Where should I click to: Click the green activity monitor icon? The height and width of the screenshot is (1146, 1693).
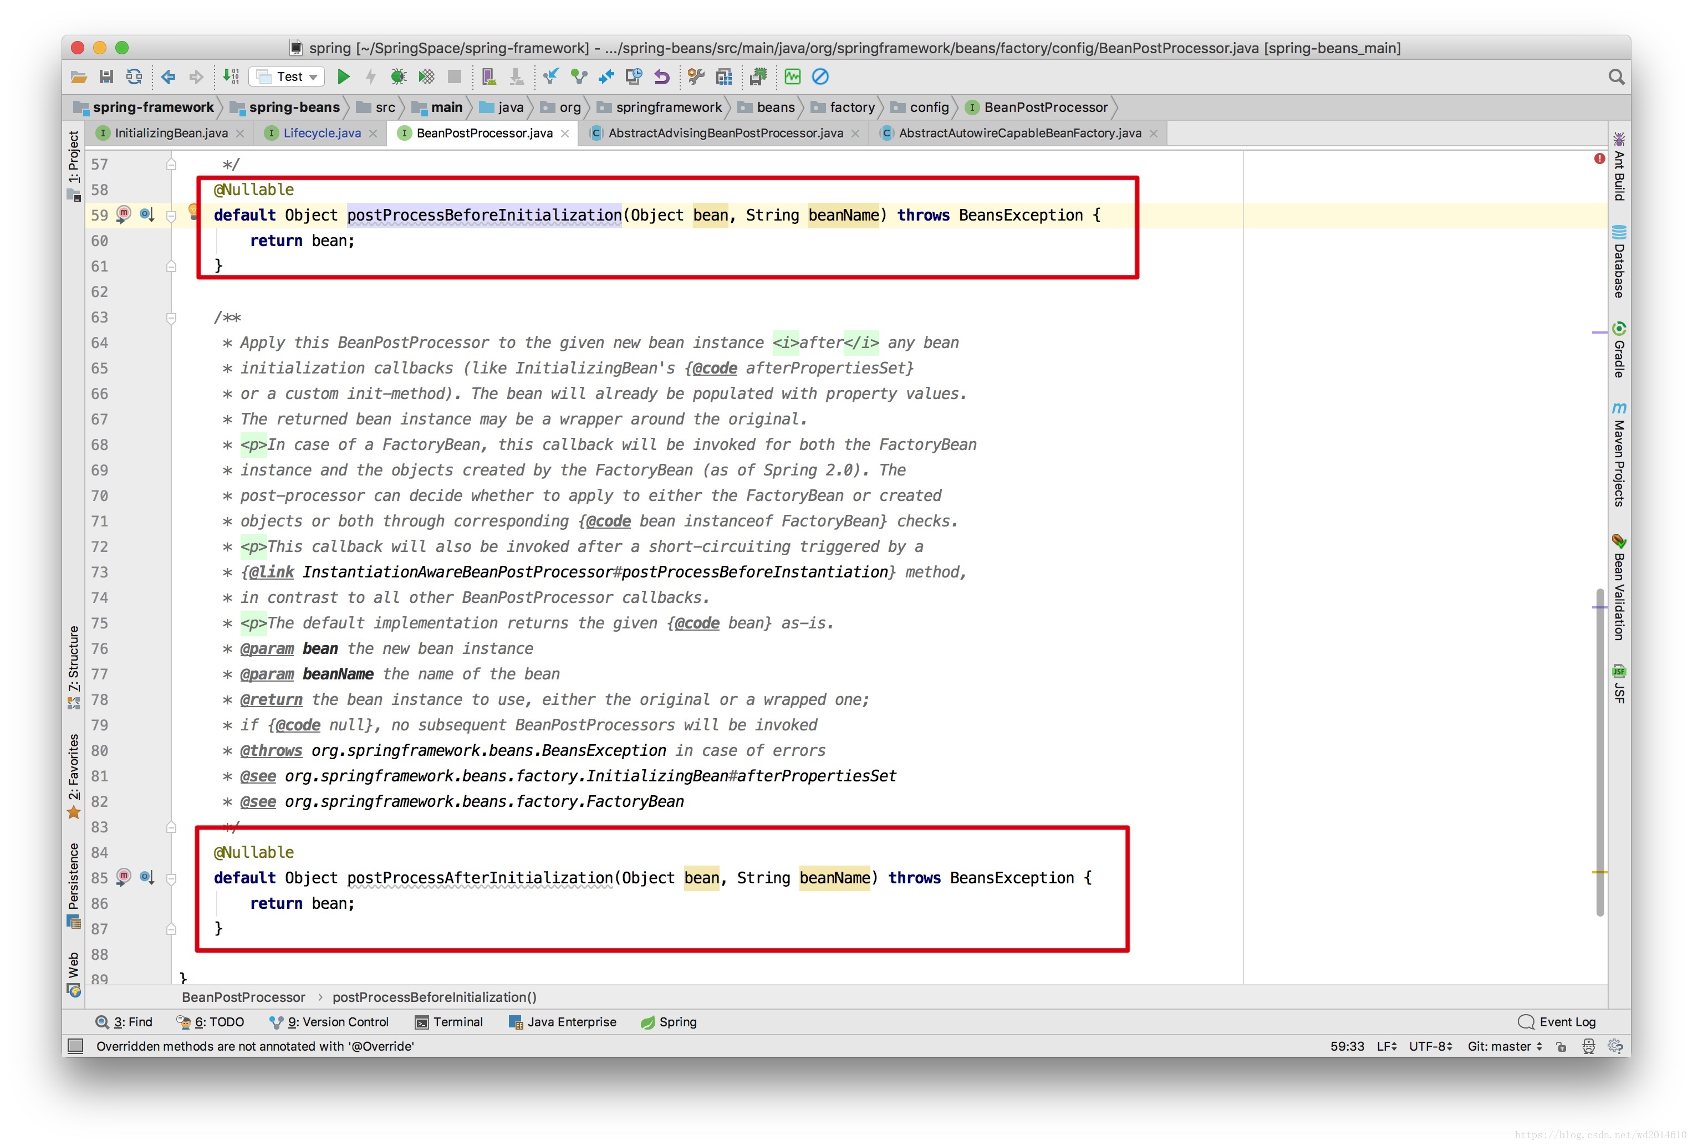click(x=793, y=76)
